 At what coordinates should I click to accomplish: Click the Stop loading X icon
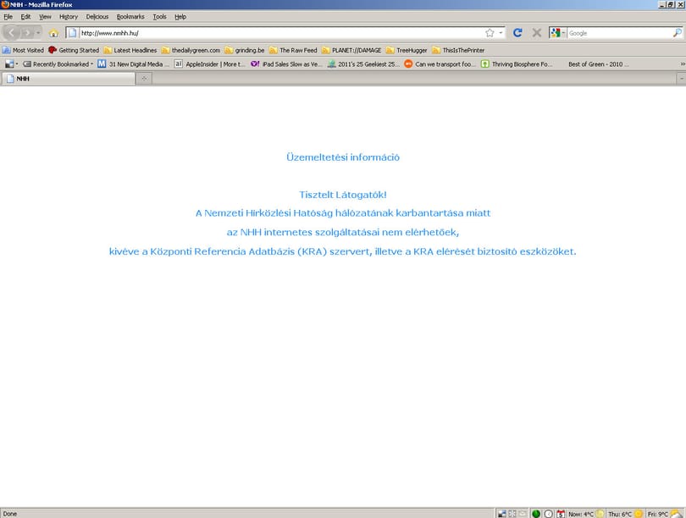point(537,33)
